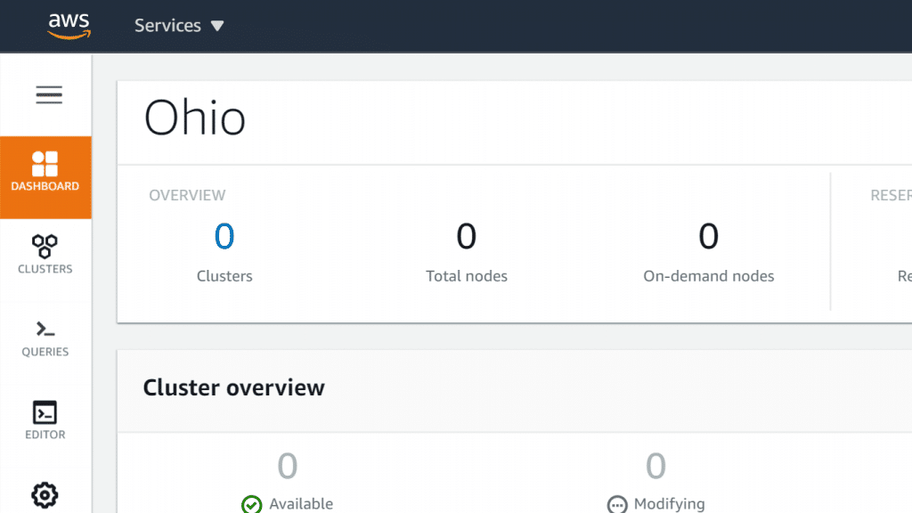Click the Ohio region title
Image resolution: width=912 pixels, height=513 pixels.
coord(195,118)
